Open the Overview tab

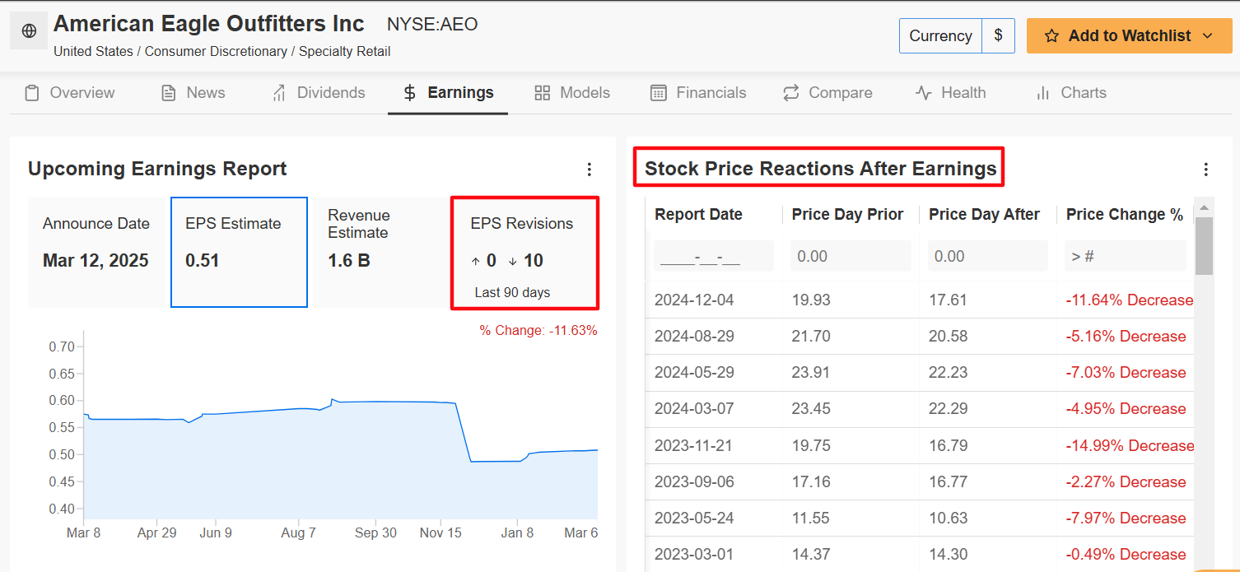[69, 93]
